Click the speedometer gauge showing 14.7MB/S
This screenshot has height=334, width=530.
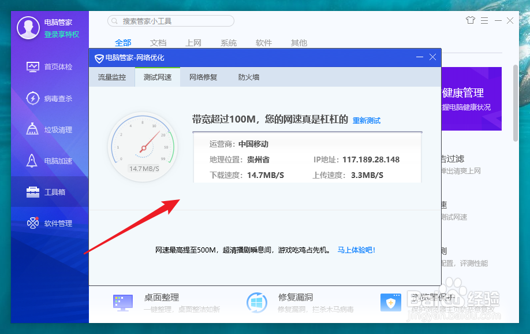[143, 147]
